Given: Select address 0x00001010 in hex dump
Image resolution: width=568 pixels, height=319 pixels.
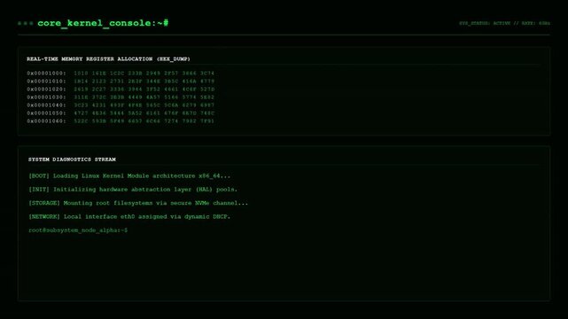Looking at the screenshot, I should 46,82.
